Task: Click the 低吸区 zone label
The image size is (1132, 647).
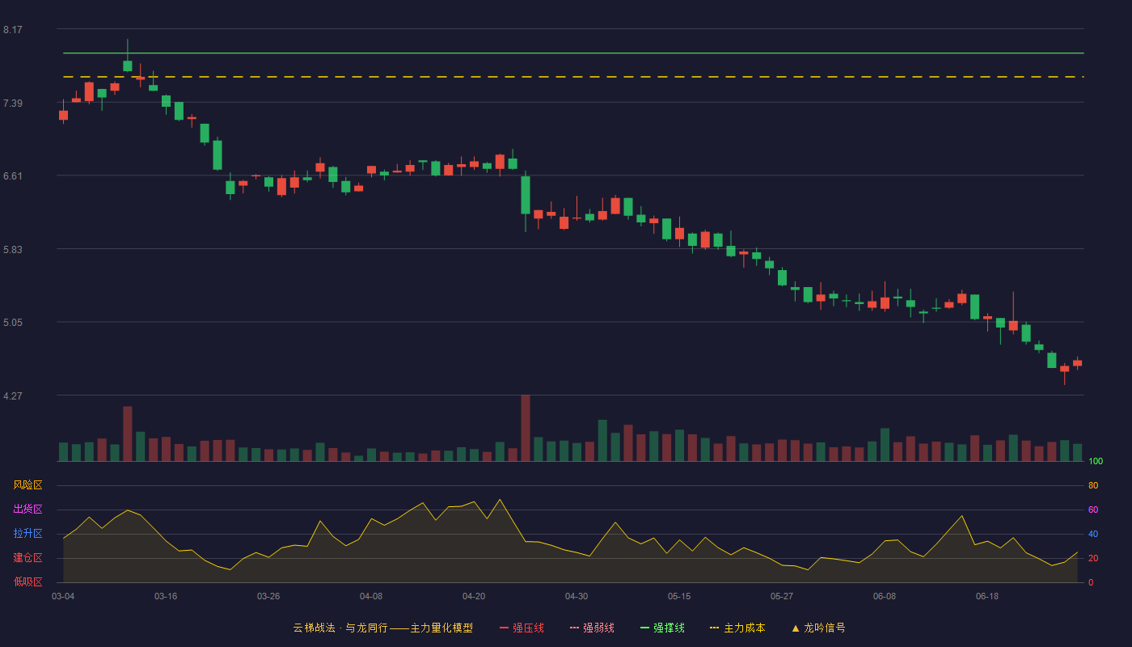Action: pos(27,581)
